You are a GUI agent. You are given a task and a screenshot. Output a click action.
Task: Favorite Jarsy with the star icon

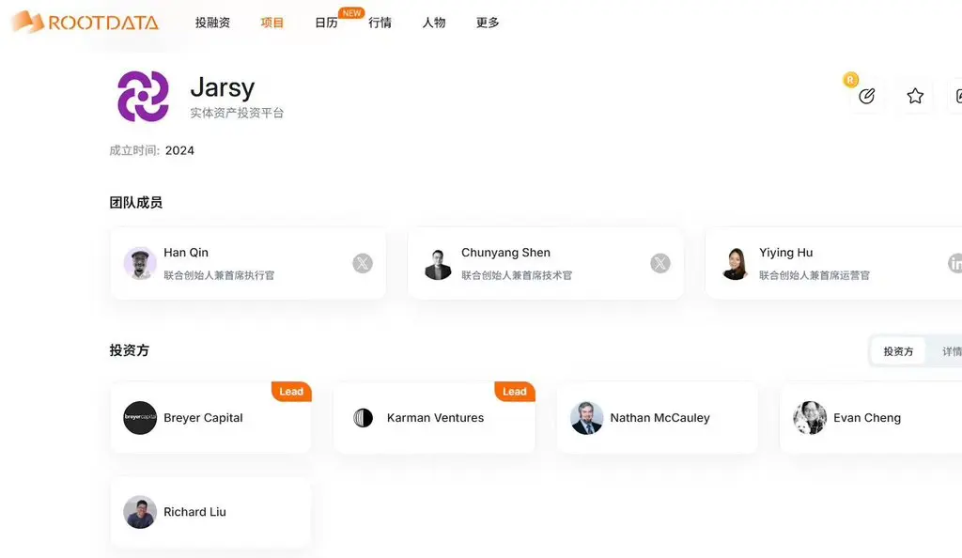pos(915,96)
